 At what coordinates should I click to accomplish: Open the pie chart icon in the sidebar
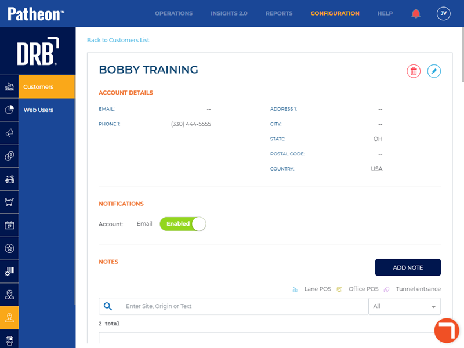point(9,110)
